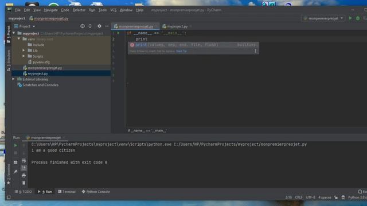The width and height of the screenshot is (367, 206).
Task: Locate current file in Project tree
Action: (x=83, y=26)
